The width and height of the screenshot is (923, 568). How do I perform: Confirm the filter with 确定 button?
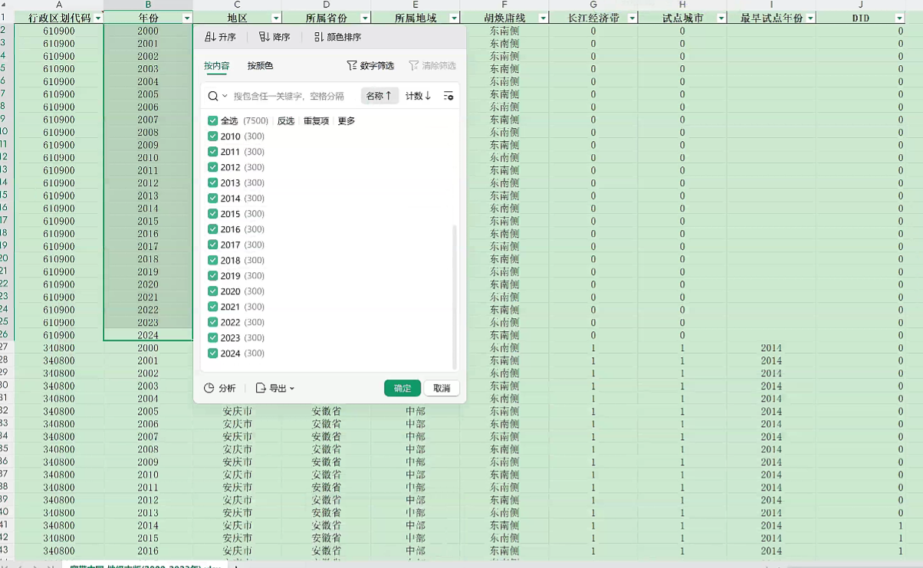click(402, 389)
